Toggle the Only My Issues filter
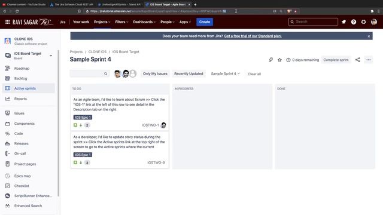 (x=155, y=73)
